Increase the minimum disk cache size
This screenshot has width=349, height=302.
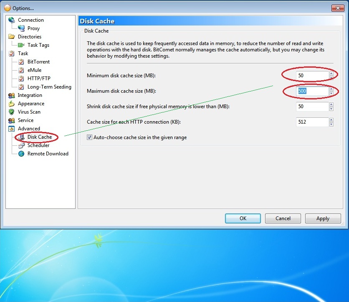point(331,73)
